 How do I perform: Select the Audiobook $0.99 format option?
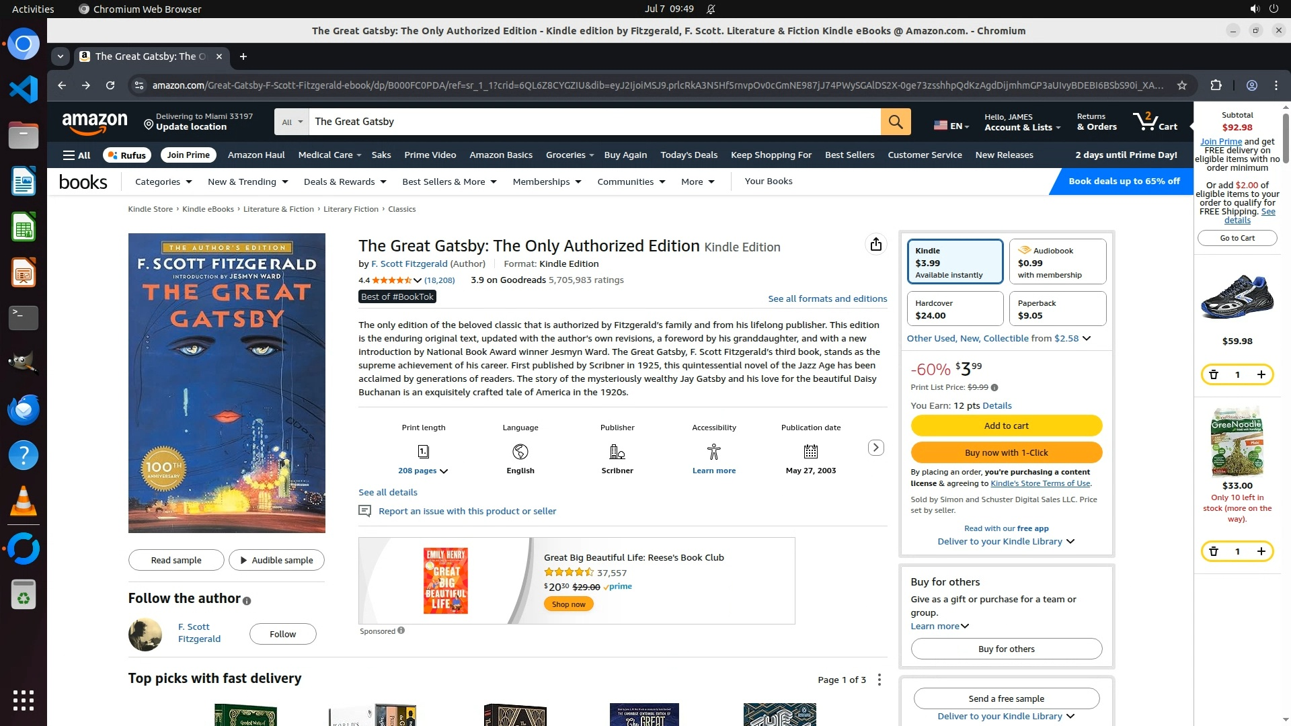click(1057, 262)
